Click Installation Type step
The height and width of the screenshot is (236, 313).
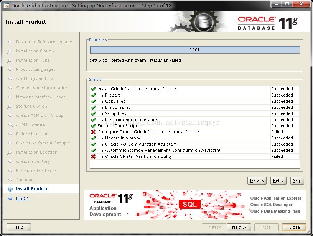[x=33, y=60]
